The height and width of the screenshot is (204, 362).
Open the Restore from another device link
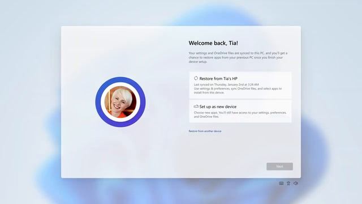pos(205,131)
